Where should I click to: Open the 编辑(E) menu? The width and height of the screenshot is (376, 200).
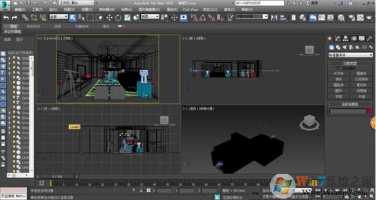20,10
